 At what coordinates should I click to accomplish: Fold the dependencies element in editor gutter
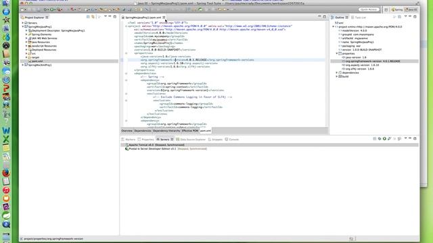click(x=127, y=74)
